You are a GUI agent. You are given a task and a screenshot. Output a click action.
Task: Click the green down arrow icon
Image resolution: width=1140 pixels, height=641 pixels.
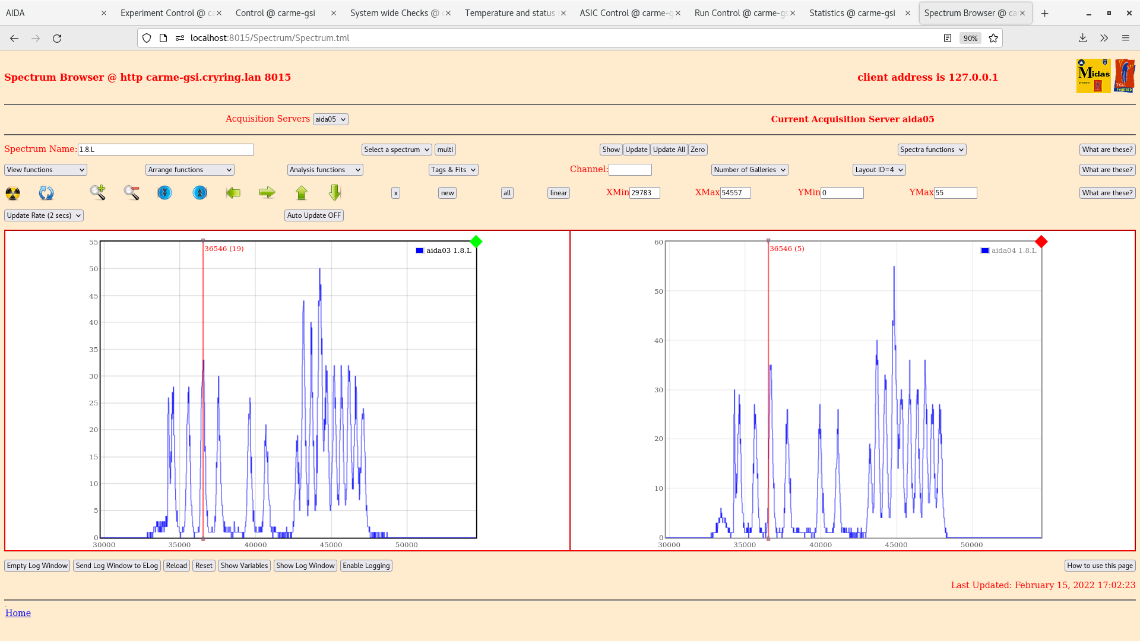[335, 192]
